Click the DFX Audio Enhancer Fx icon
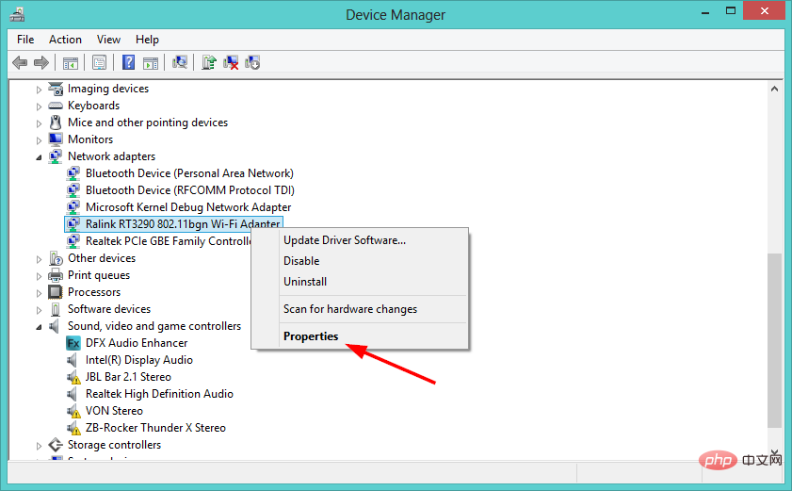 (73, 343)
